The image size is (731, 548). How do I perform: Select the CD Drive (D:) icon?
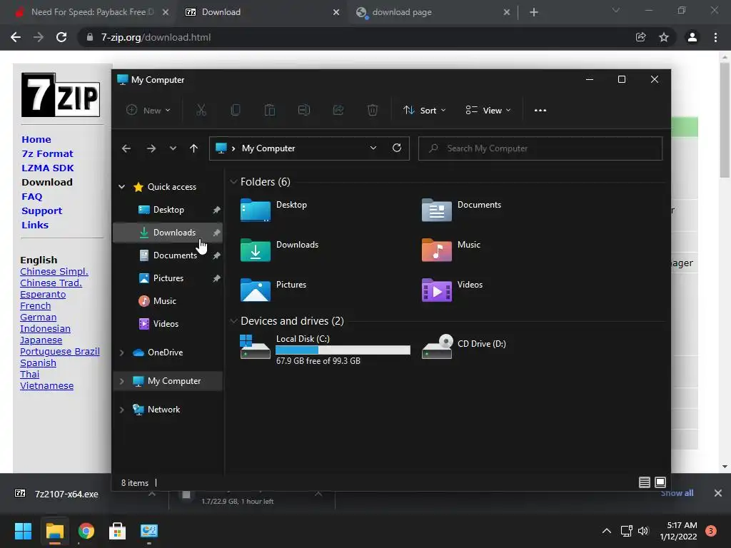[437, 347]
